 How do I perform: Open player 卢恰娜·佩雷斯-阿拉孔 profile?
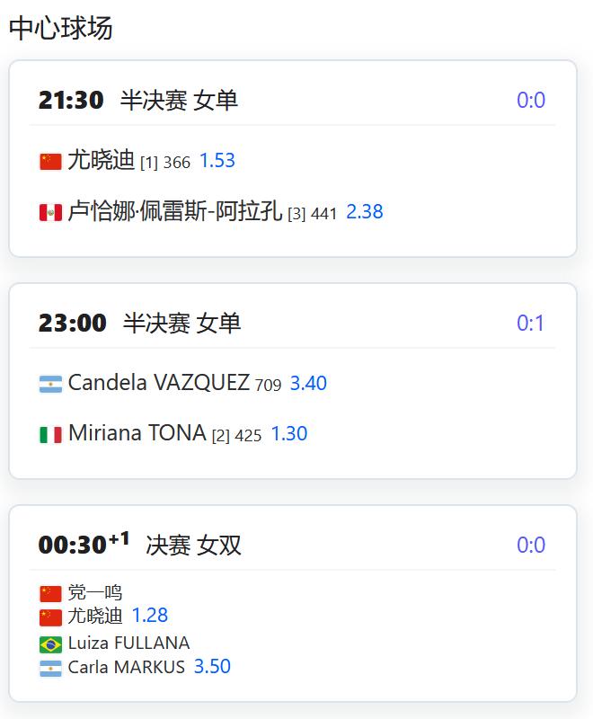point(174,211)
